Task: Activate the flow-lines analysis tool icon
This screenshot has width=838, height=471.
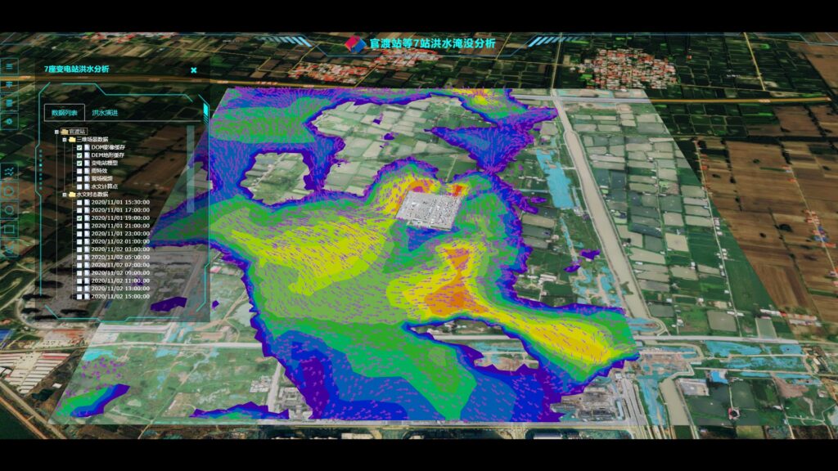Action: coord(9,173)
